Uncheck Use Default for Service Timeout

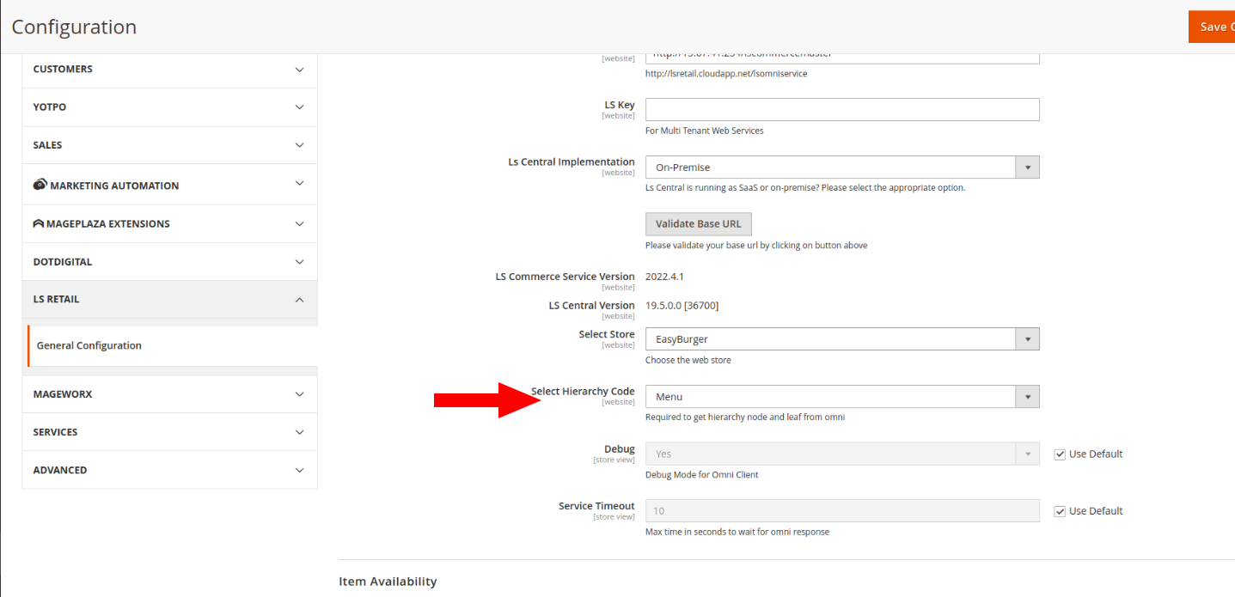1060,511
